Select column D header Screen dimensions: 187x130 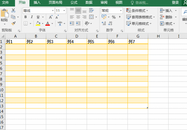tap(77, 36)
